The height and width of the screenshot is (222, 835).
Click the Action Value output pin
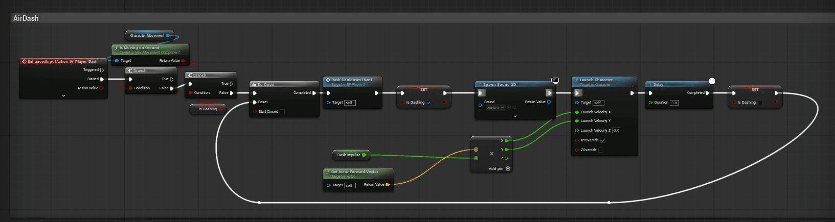coord(101,88)
